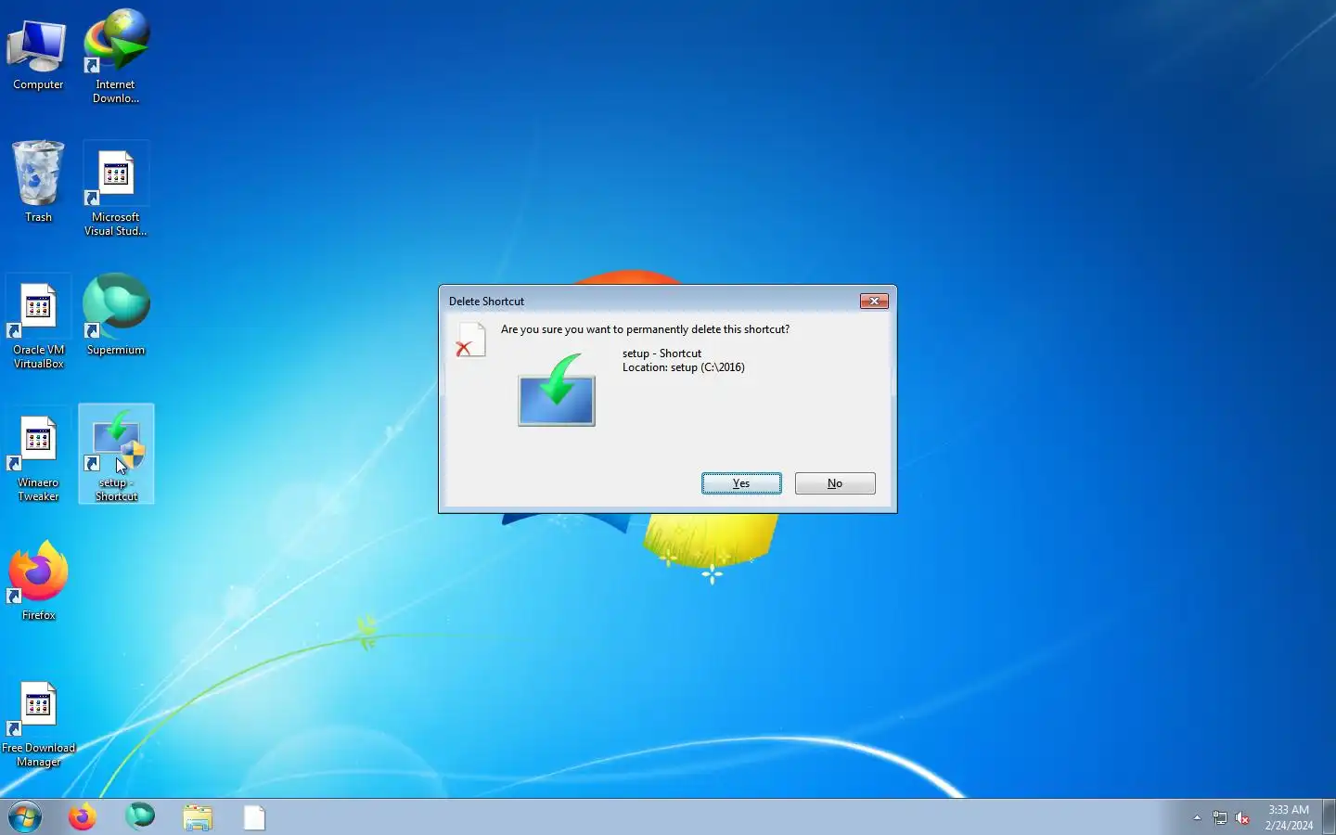Select Oracle VM VirtualBox desktop shortcut
This screenshot has width=1336, height=835.
(x=38, y=323)
